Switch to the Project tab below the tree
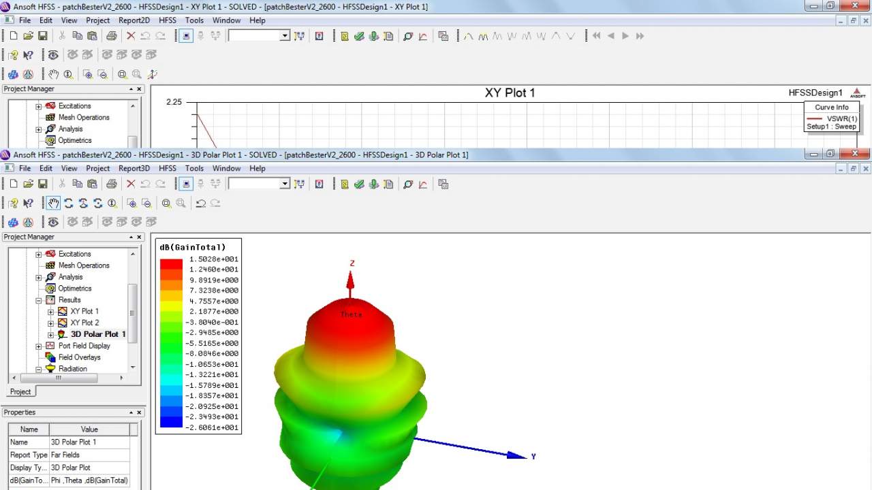 pos(20,391)
